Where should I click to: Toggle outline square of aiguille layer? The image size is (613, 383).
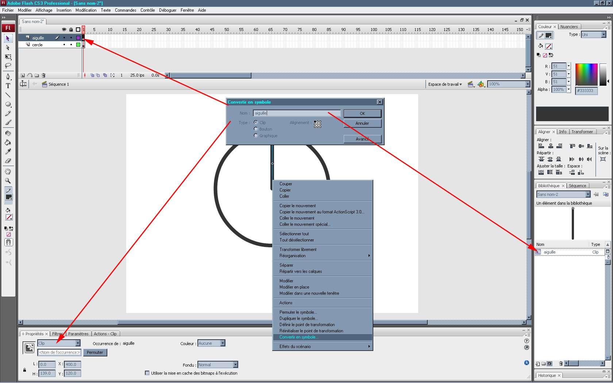point(78,38)
